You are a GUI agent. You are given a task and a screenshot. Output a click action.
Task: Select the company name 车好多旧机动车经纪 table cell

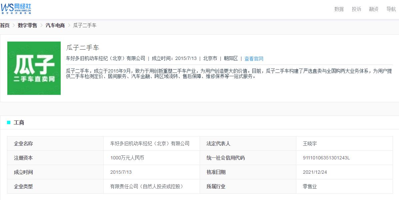click(x=150, y=143)
